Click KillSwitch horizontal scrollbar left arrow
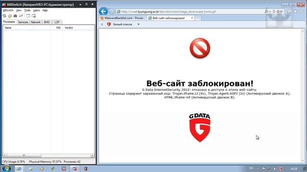This screenshot has width=307, height=172. 5,155
